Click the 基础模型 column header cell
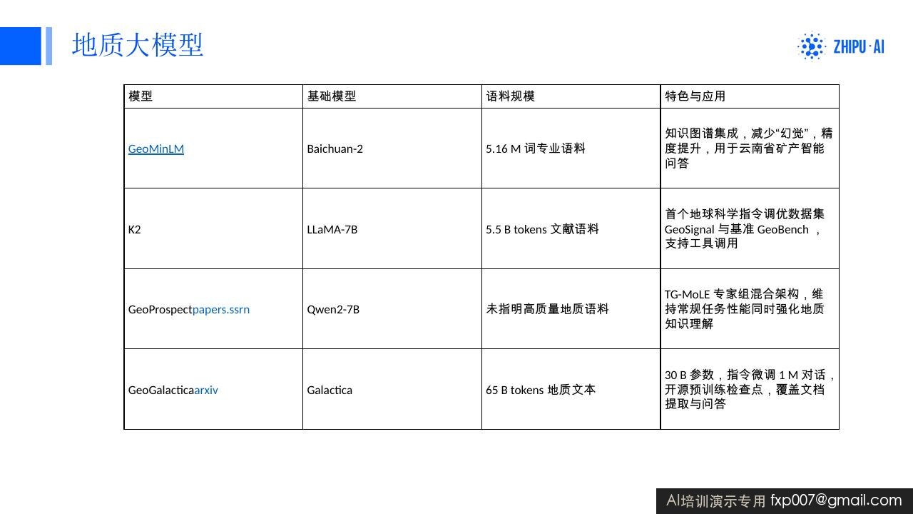 click(392, 96)
